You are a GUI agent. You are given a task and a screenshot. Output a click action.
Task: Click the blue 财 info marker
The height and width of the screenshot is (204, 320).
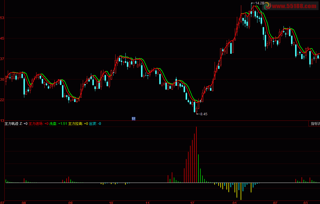134,118
